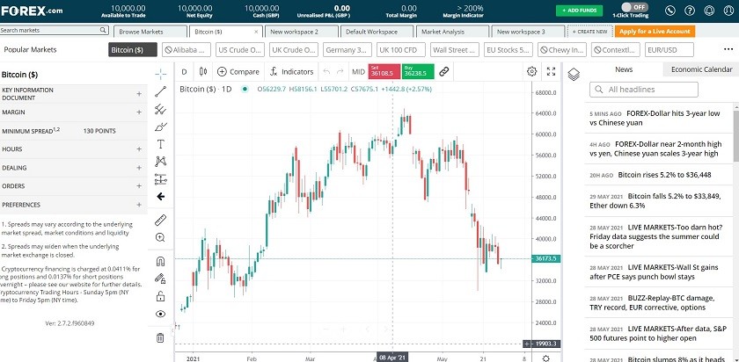This screenshot has height=362, width=739.
Task: Select the brush drawing tool
Action: click(x=161, y=127)
